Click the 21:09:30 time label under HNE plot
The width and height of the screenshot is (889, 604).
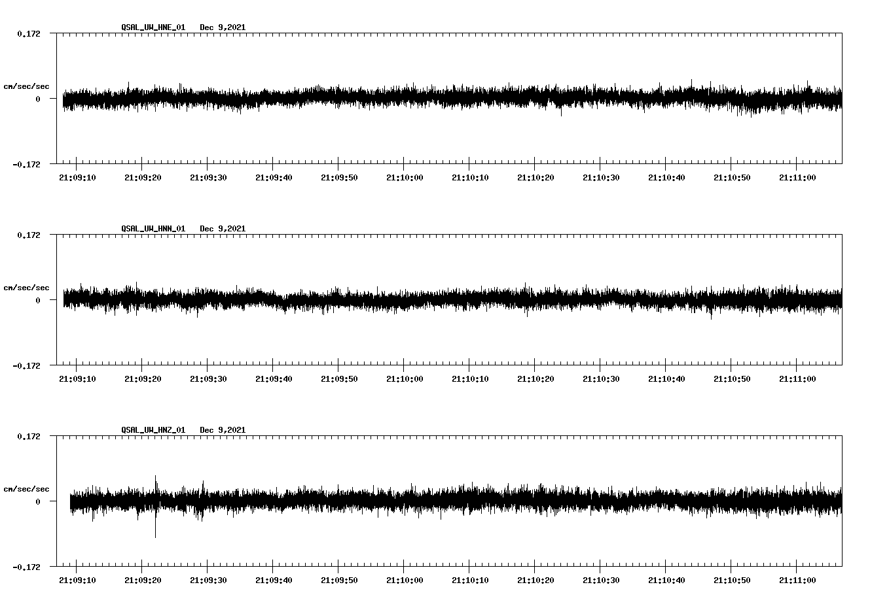coord(208,178)
